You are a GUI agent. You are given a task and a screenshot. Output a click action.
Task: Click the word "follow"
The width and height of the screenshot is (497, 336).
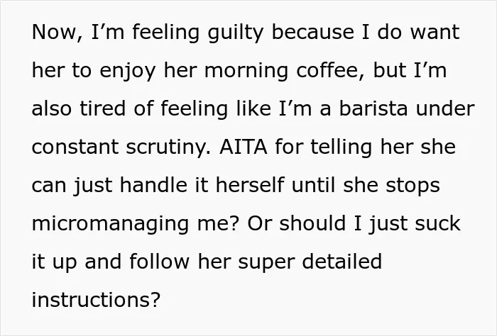coord(160,262)
